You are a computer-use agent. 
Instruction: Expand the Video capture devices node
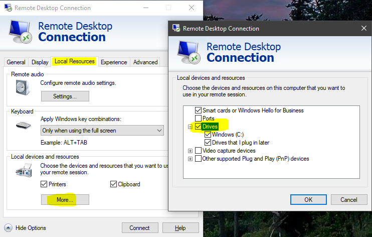coord(190,151)
